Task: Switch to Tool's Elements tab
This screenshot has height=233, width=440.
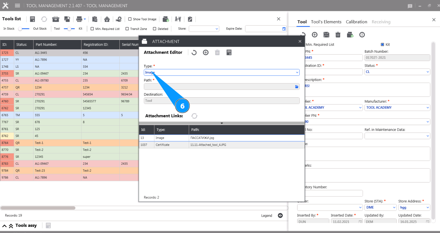Action: pyautogui.click(x=326, y=22)
